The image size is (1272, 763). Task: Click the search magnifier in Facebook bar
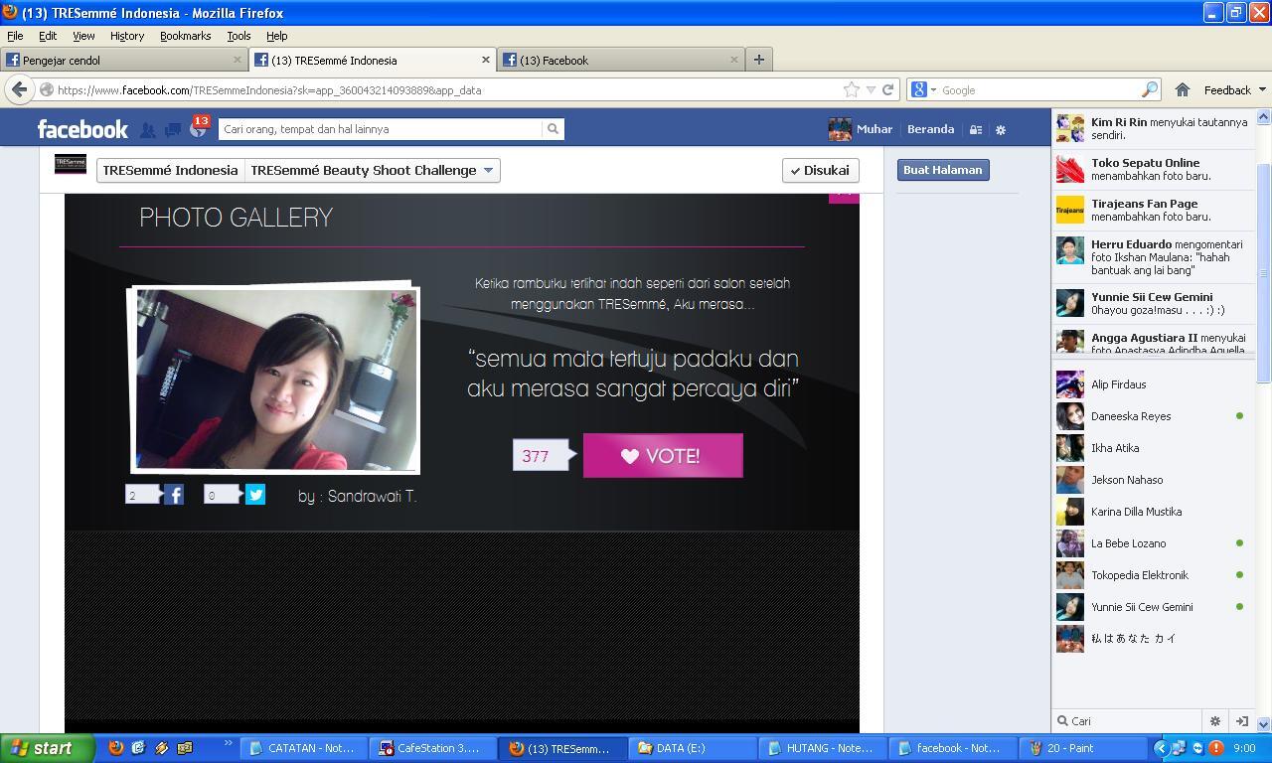553,129
